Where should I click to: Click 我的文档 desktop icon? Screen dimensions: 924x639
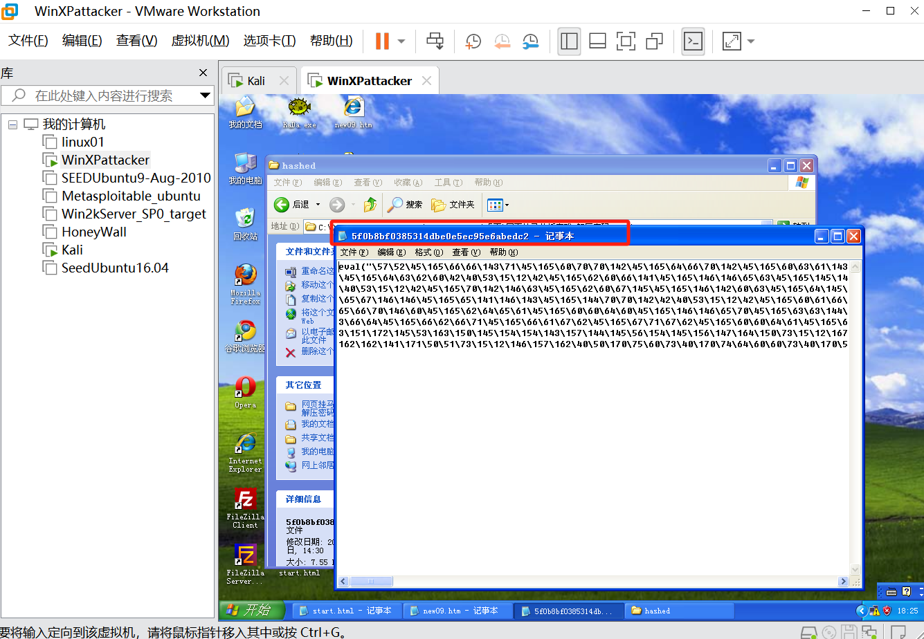(245, 112)
